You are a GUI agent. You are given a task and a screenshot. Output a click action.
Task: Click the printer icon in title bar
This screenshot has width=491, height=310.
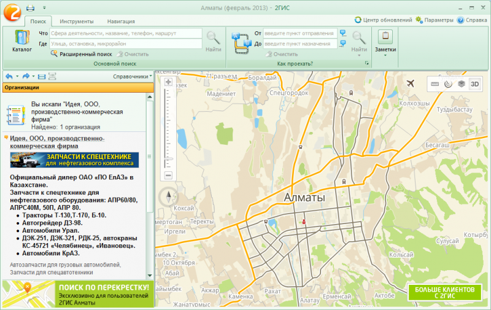coord(30,8)
